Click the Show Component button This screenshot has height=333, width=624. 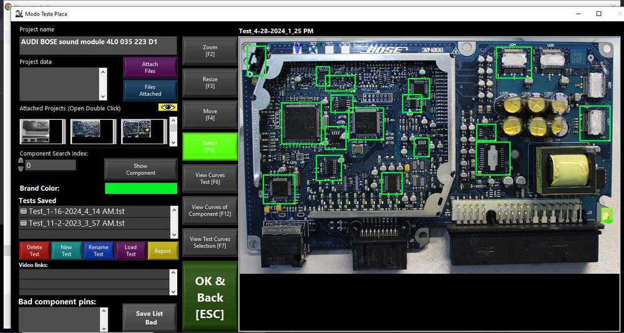click(x=140, y=169)
